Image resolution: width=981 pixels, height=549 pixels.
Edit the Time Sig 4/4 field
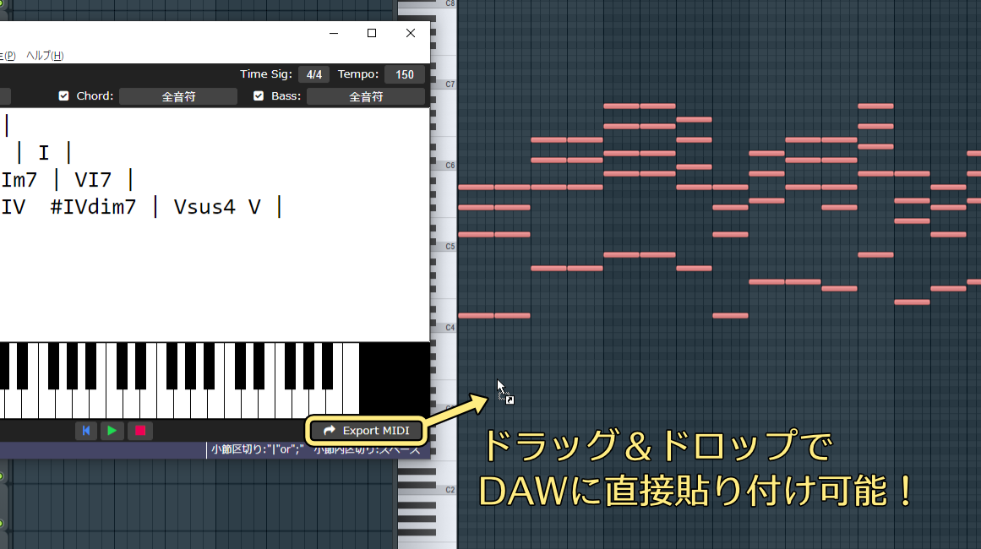click(x=313, y=74)
